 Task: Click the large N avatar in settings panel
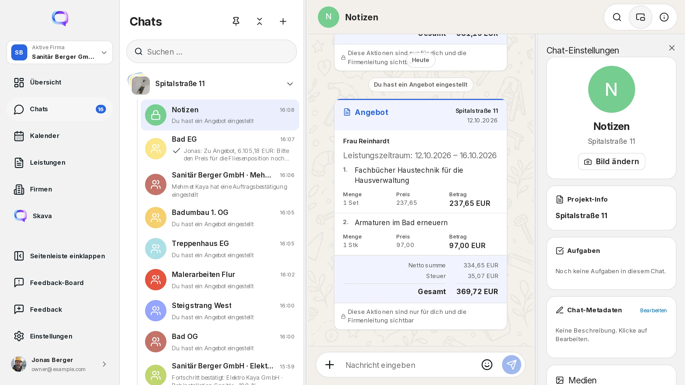point(611,89)
